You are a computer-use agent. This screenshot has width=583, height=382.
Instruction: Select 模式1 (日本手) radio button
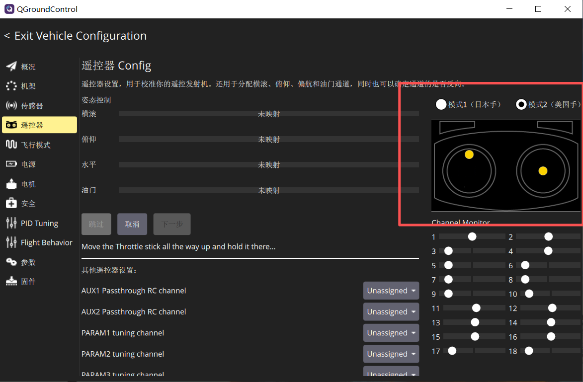click(x=441, y=104)
